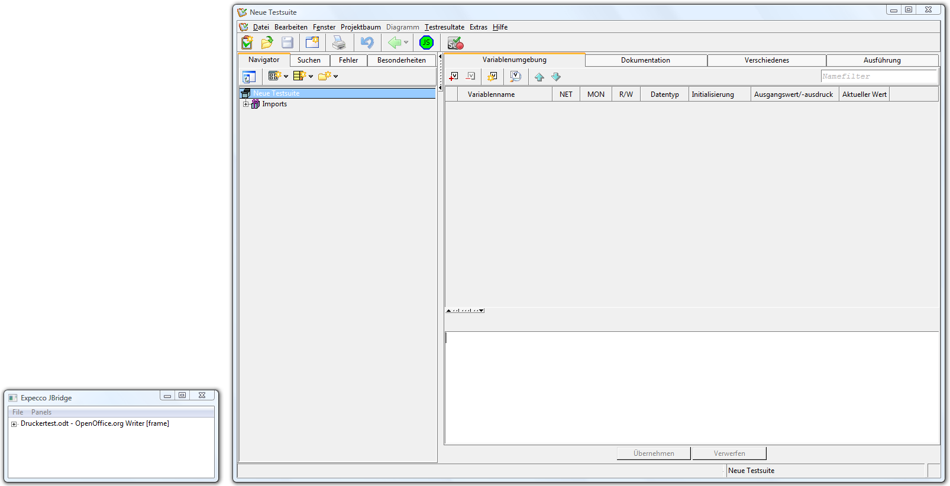Switch to the Dokumentation tab
The height and width of the screenshot is (486, 950).
click(x=645, y=60)
